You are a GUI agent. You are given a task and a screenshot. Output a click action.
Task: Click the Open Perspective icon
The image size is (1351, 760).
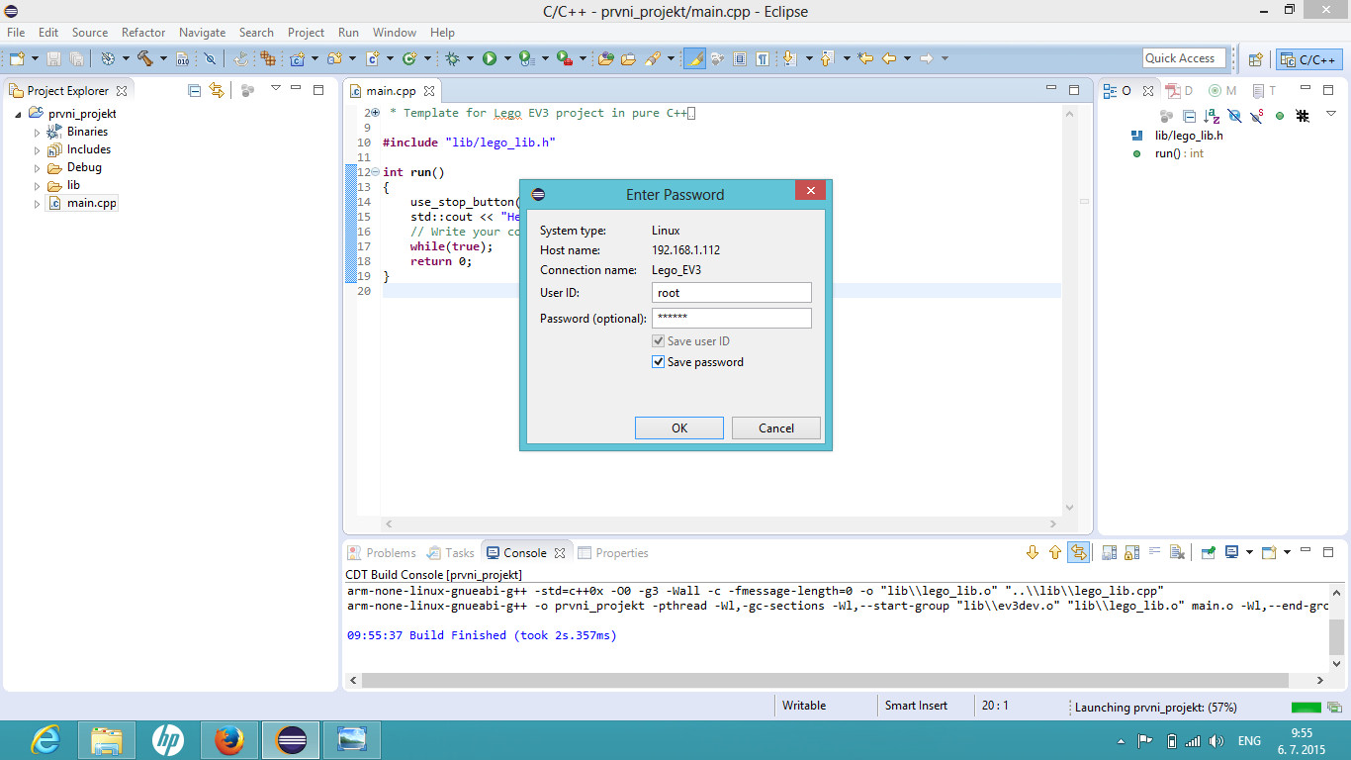(x=1255, y=59)
